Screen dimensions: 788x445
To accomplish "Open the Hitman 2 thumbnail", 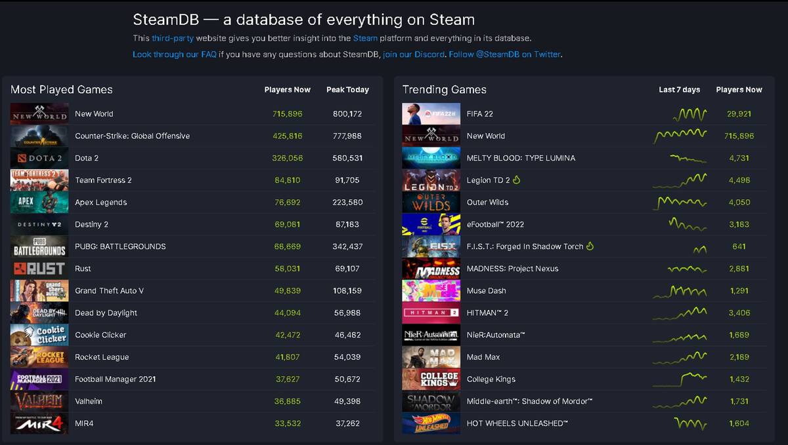I will pos(431,313).
